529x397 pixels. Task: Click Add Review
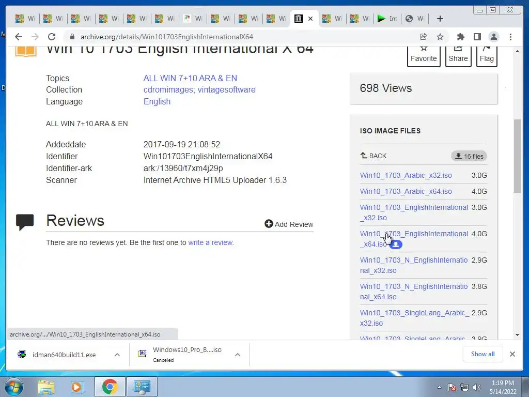coord(289,224)
